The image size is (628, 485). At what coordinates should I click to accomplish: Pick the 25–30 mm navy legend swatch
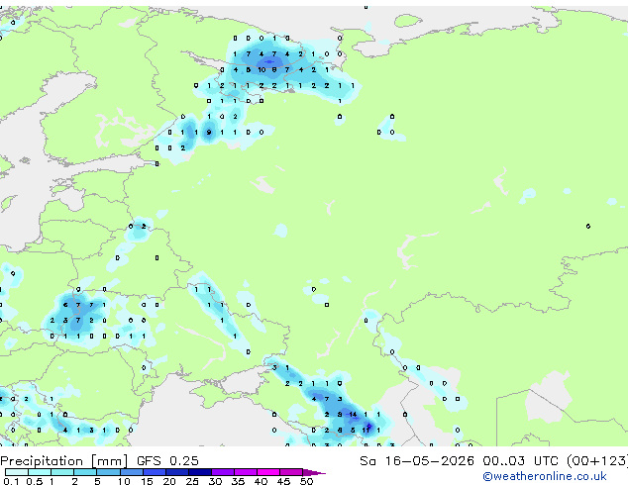(x=199, y=472)
